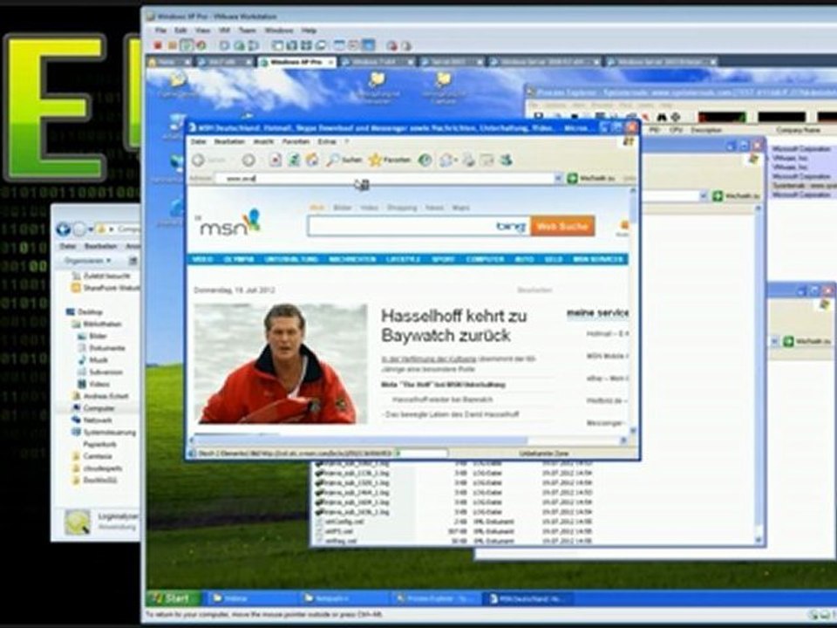Stop page loading in Internet Explorer
837x628 pixels.
click(x=275, y=160)
